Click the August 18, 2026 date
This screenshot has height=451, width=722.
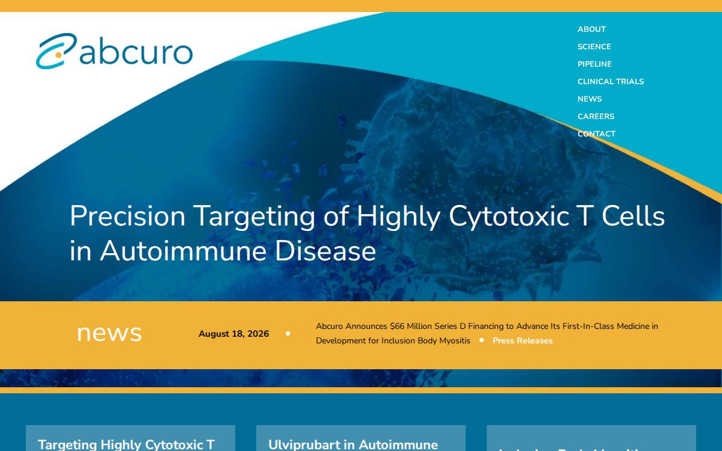coord(233,334)
